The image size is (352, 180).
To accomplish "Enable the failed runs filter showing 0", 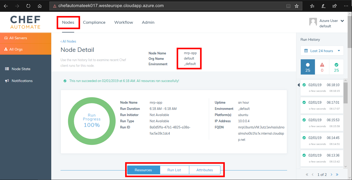I will [322, 67].
